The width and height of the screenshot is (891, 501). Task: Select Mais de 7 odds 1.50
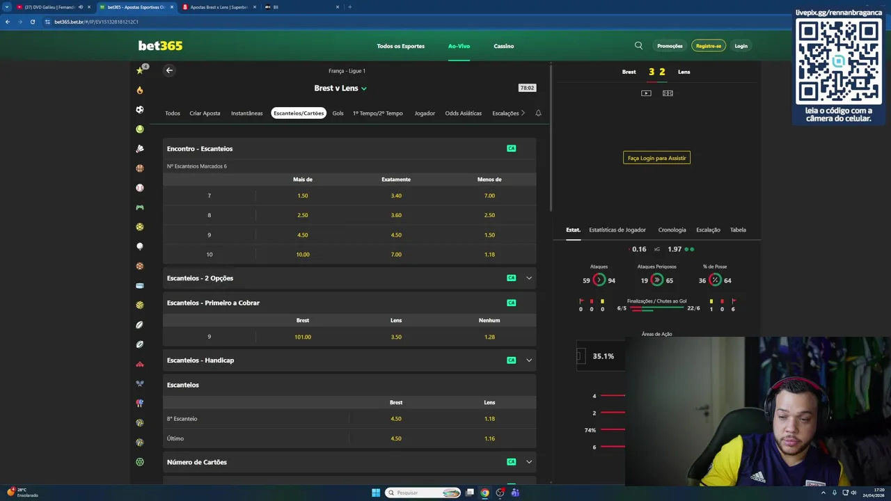click(303, 196)
